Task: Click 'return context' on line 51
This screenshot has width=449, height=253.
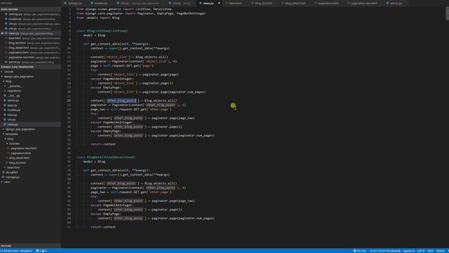Action: (x=103, y=227)
